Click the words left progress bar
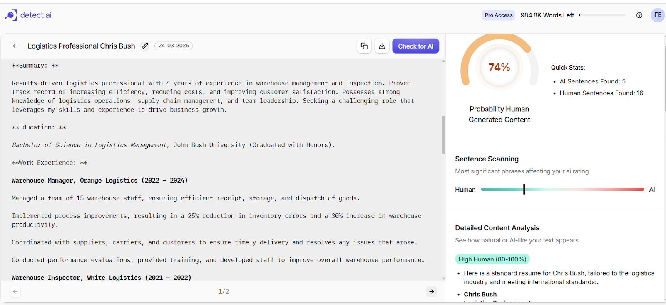The height and width of the screenshot is (305, 666). 602,15
